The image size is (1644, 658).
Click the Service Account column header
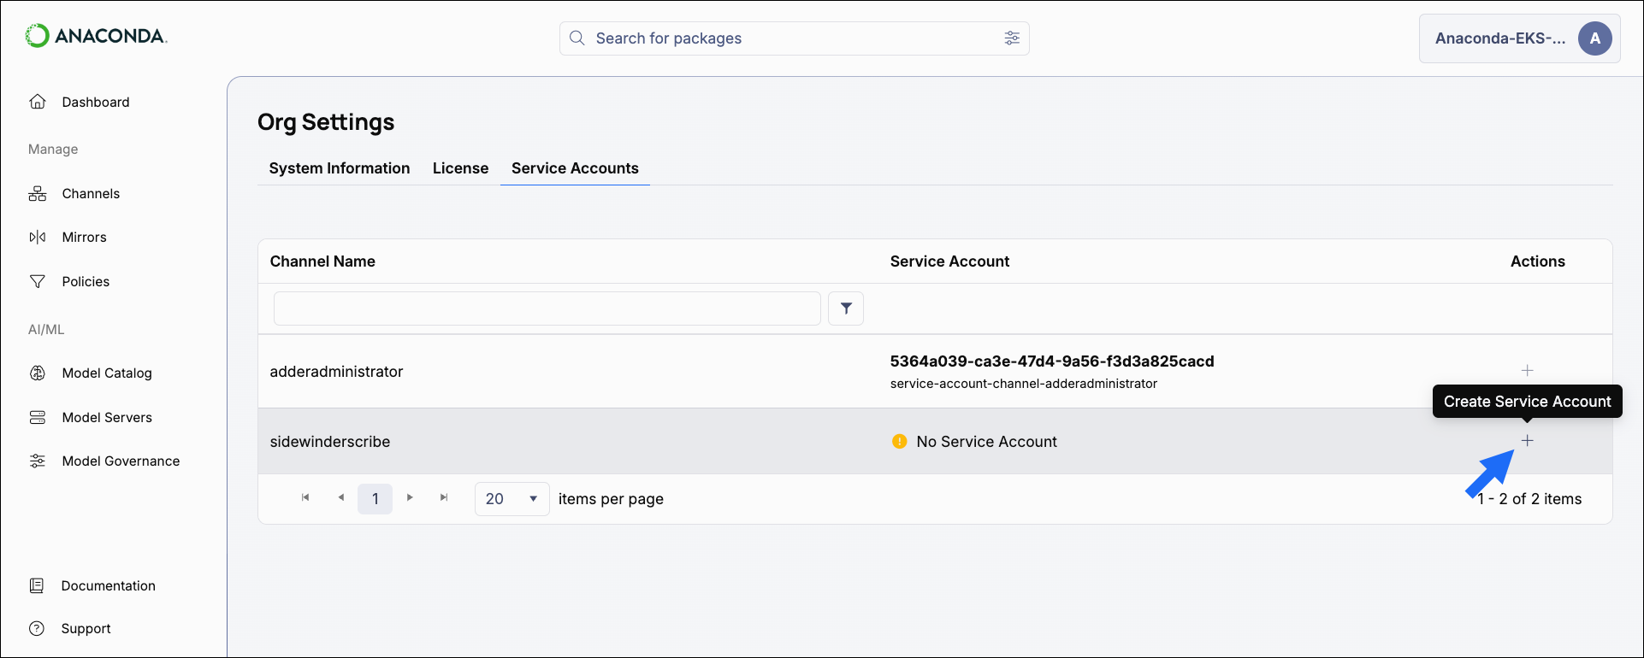click(x=949, y=261)
